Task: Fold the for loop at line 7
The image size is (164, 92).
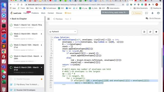Action: coord(53,51)
